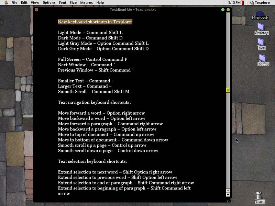This screenshot has height=206, width=275.
Task: Click the line starting with Dark Gray Mode
Action: [103, 49]
